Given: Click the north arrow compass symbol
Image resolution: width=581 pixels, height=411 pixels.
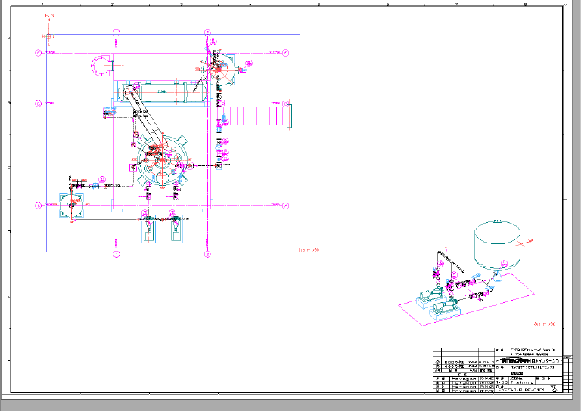Looking at the screenshot, I should pyautogui.click(x=49, y=30).
